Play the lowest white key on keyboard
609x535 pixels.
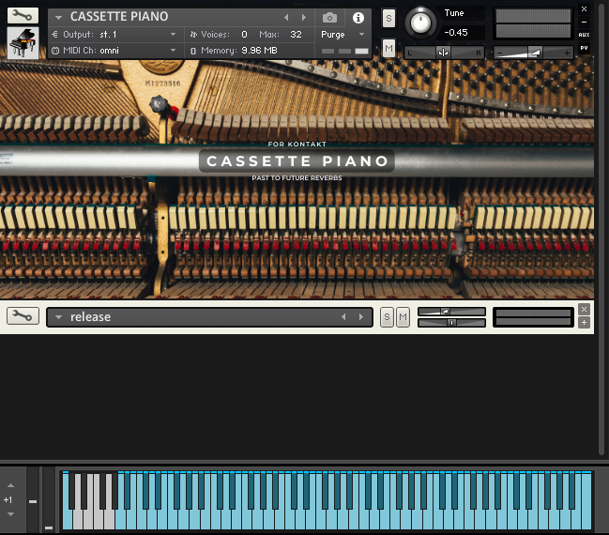[68, 520]
